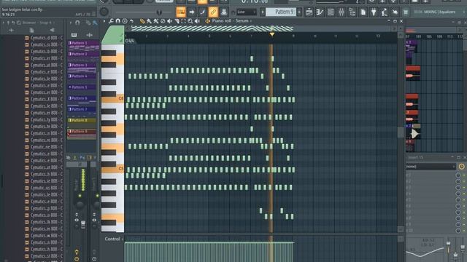Click effect slot 3 mix knob

pyautogui.click(x=458, y=188)
